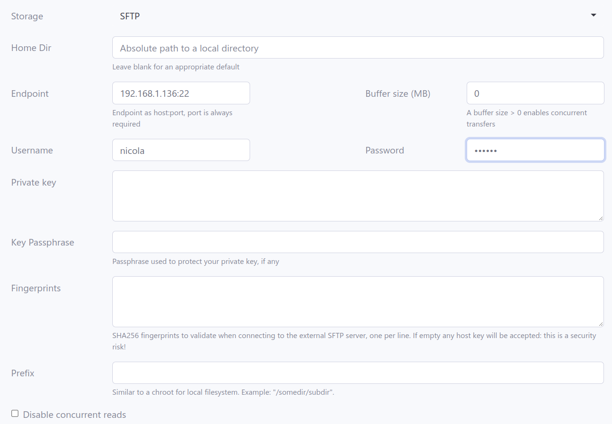This screenshot has height=424, width=612.
Task: Click the Private key textarea resize grip
Action: pyautogui.click(x=601, y=218)
